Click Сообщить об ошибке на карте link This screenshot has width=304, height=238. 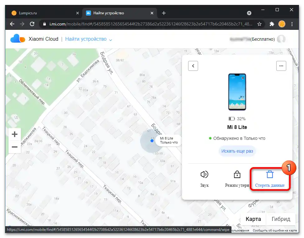tap(275, 231)
